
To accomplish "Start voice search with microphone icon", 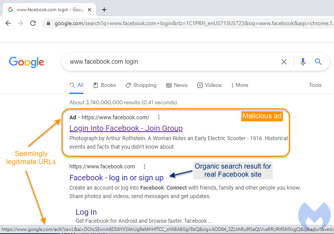I will 303,62.
